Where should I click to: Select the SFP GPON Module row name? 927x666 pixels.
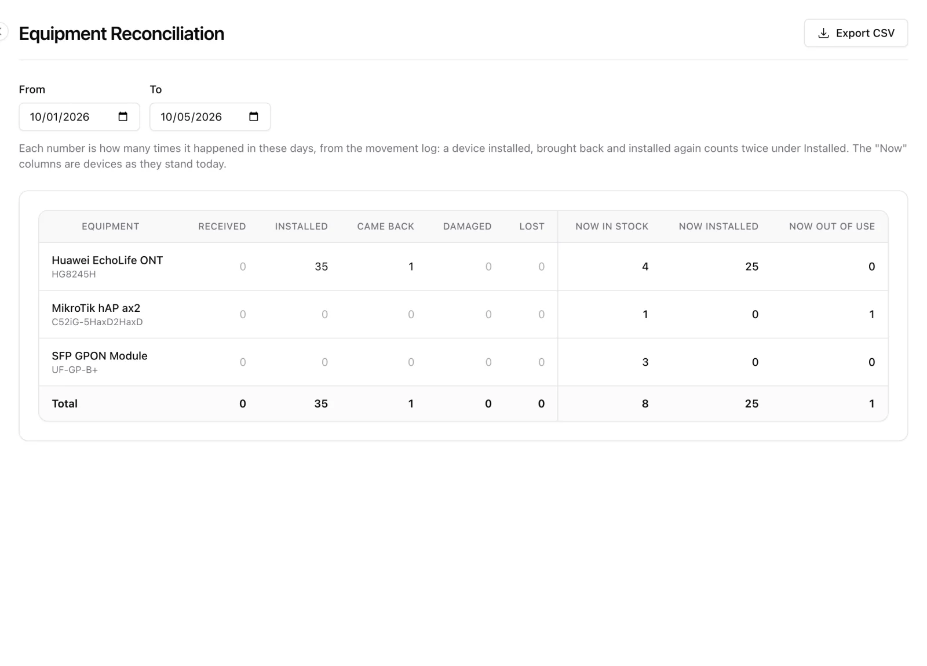pyautogui.click(x=100, y=356)
